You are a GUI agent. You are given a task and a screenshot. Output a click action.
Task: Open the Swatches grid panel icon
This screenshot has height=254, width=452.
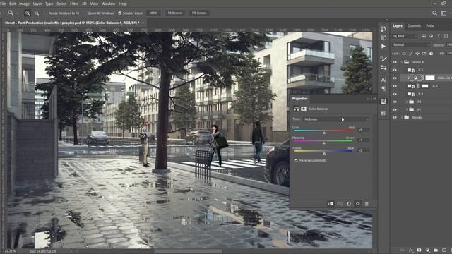[x=383, y=114]
